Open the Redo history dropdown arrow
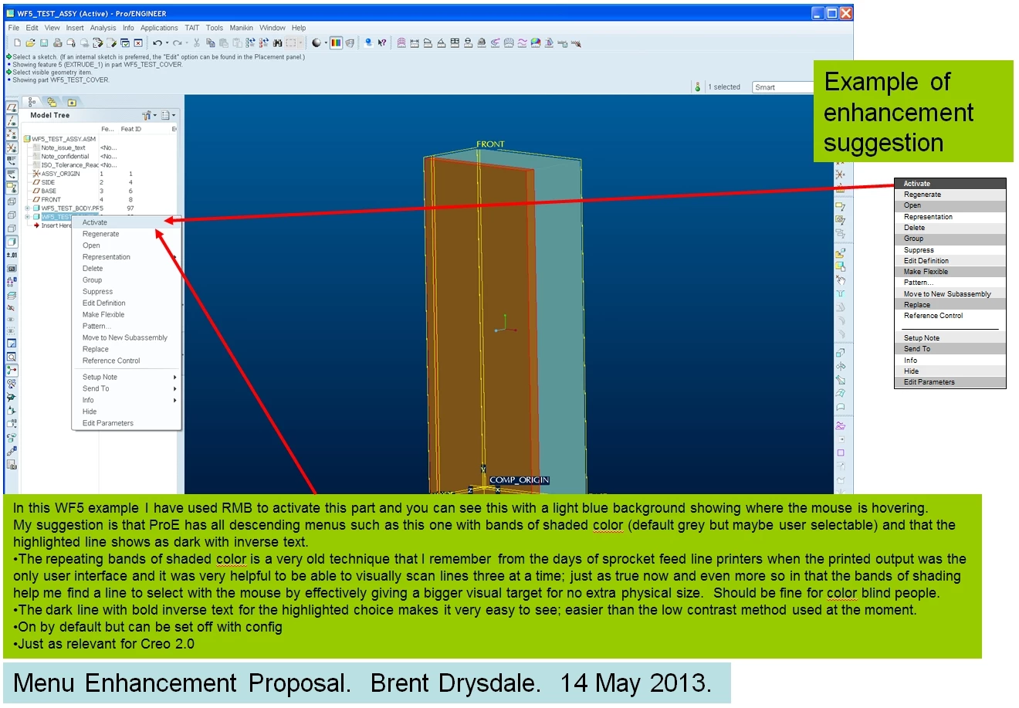 (x=187, y=43)
